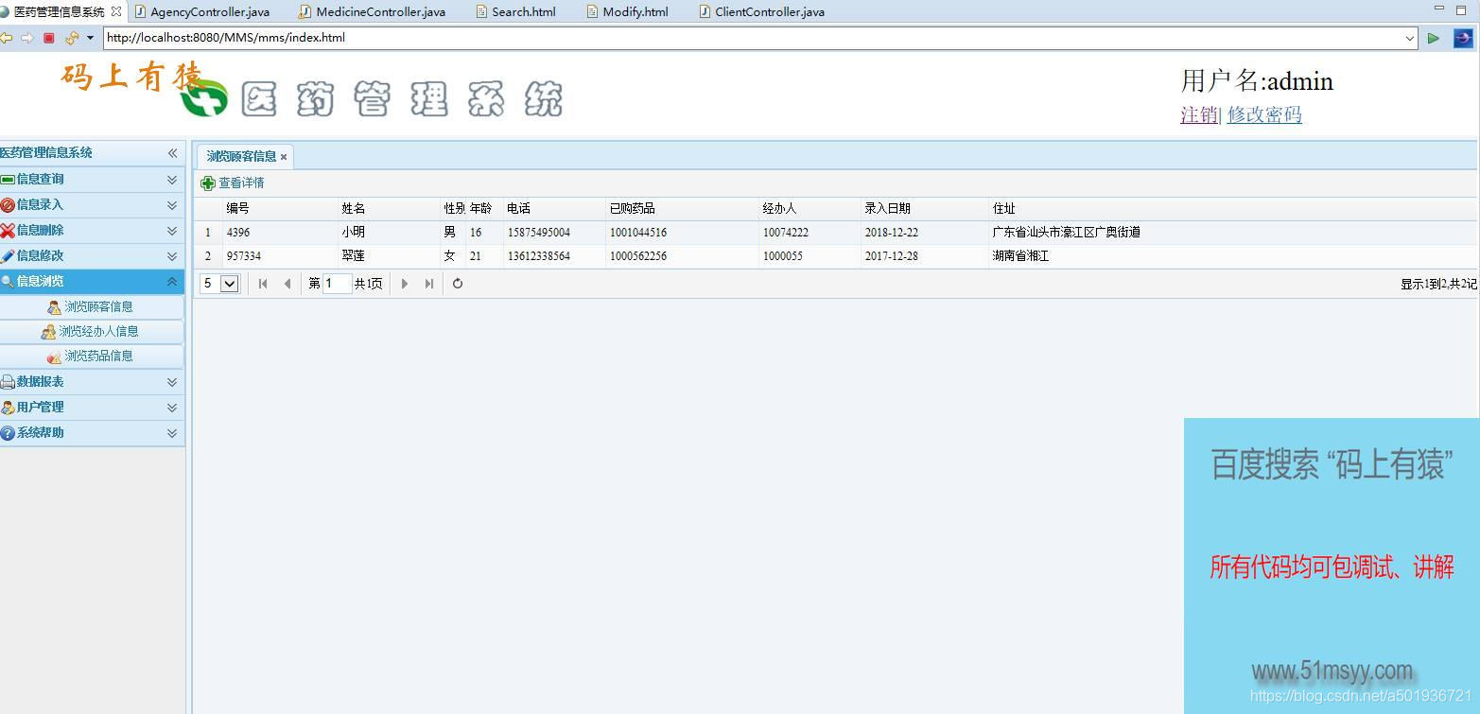
Task: Click the 信息浏览 magnifier icon
Action: click(8, 282)
